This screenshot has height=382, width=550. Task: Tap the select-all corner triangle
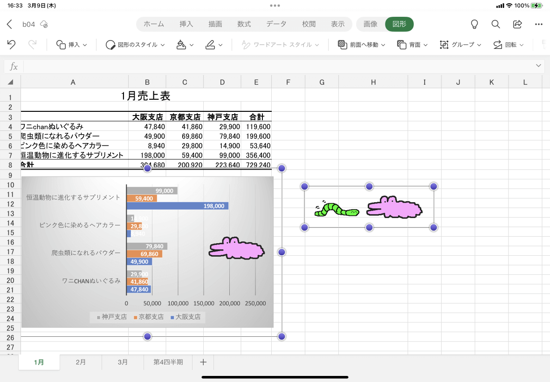click(x=11, y=82)
